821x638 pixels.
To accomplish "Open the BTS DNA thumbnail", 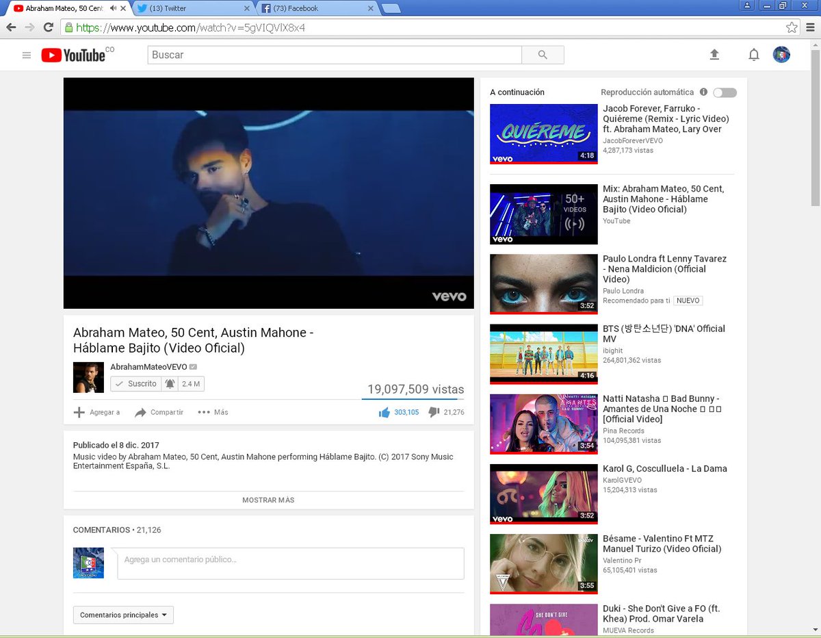I will click(x=544, y=354).
